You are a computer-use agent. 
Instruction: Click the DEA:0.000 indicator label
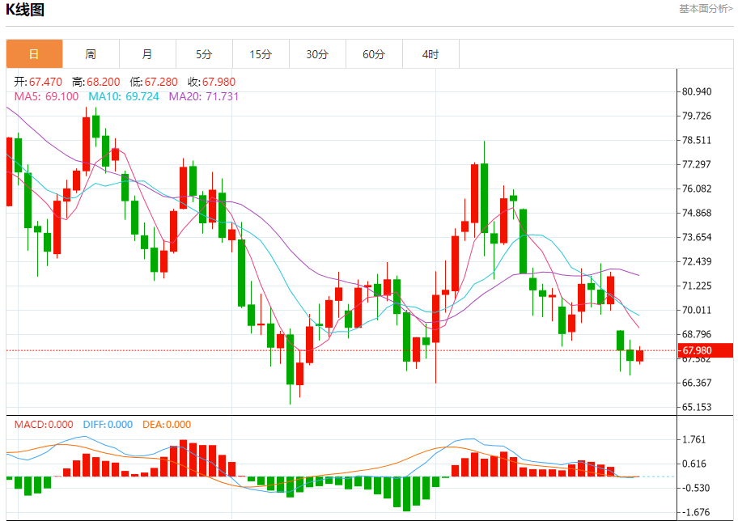point(167,425)
